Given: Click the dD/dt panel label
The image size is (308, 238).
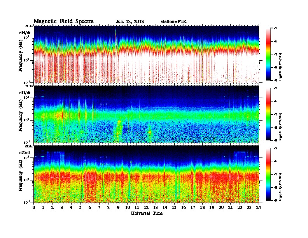Looking at the screenshot, I should pos(25,93).
